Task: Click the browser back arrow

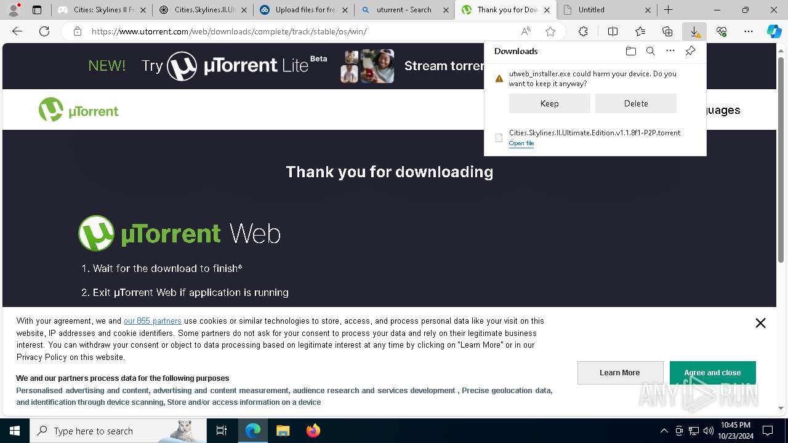Action: coord(17,31)
